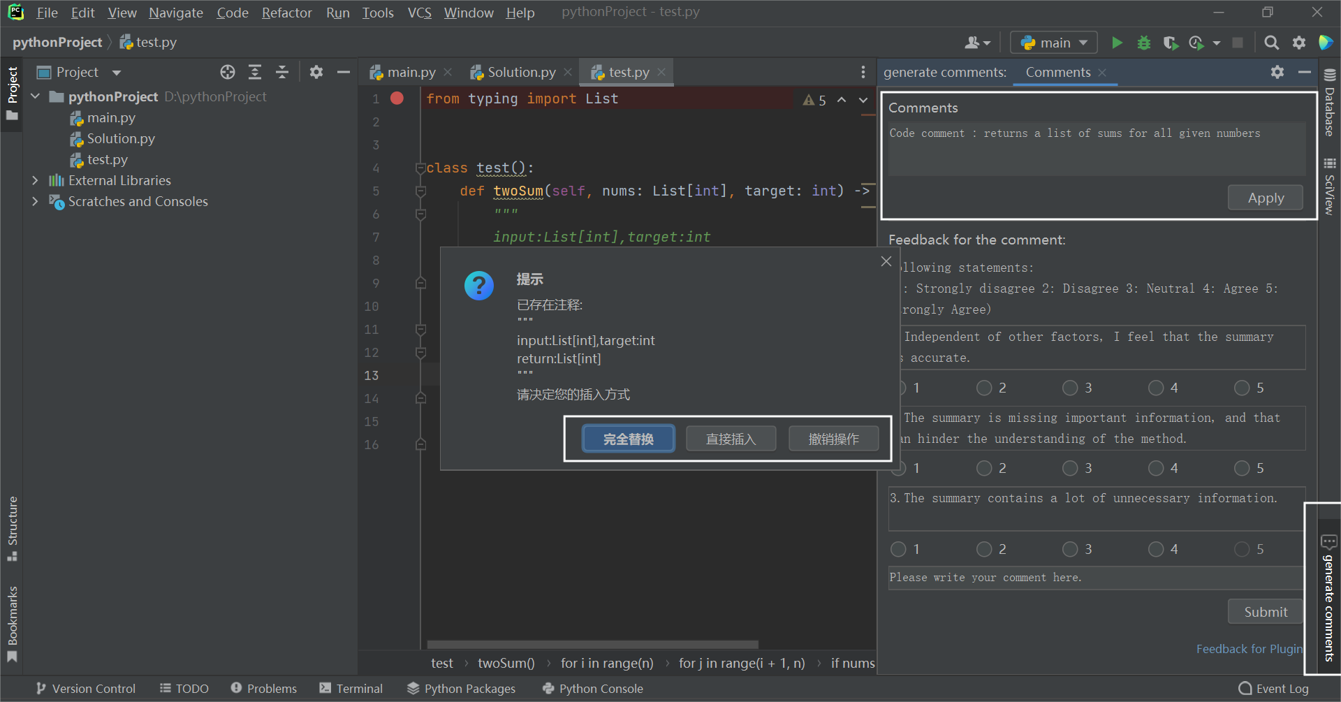Collapse all in Project panel
Screen dimensions: 1341x702
(282, 72)
